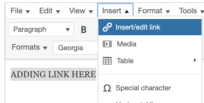Open the View menu

[x=81, y=11]
